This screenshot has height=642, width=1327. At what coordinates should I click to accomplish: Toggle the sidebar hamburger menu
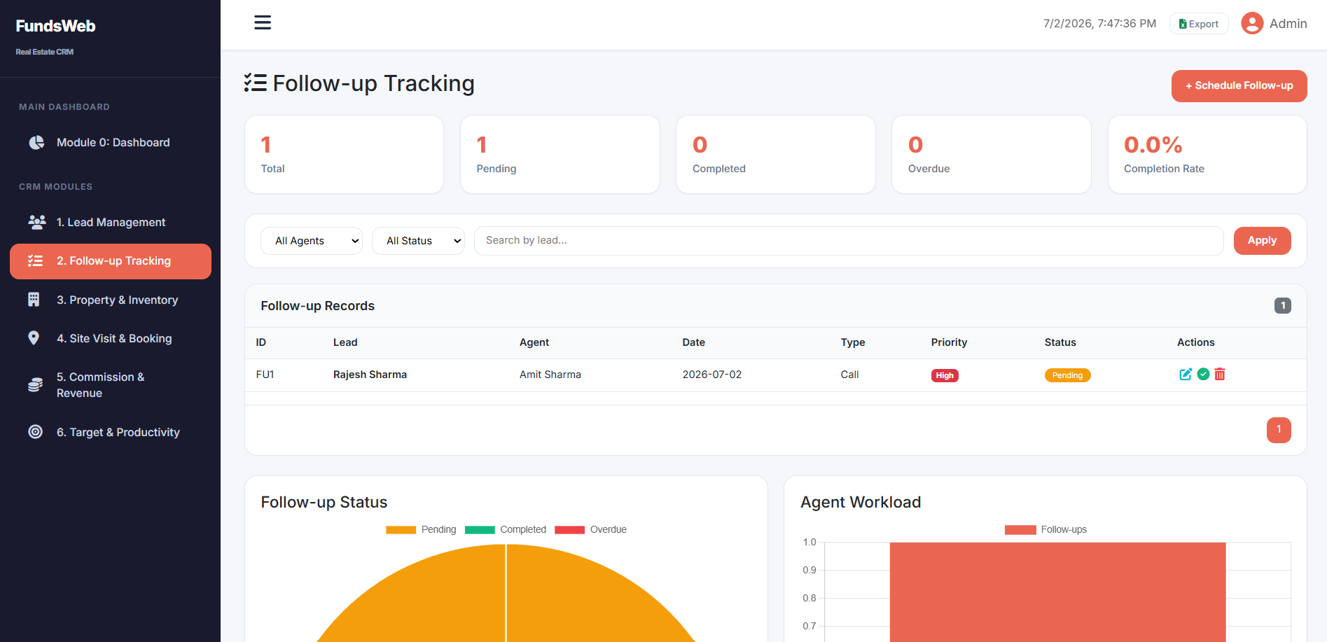[x=263, y=22]
